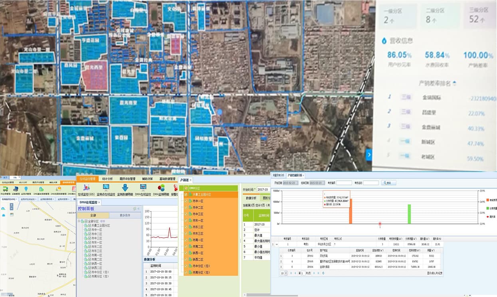This screenshot has width=497, height=297.
Task: Click the orange bar in chart
Action: click(350, 211)
